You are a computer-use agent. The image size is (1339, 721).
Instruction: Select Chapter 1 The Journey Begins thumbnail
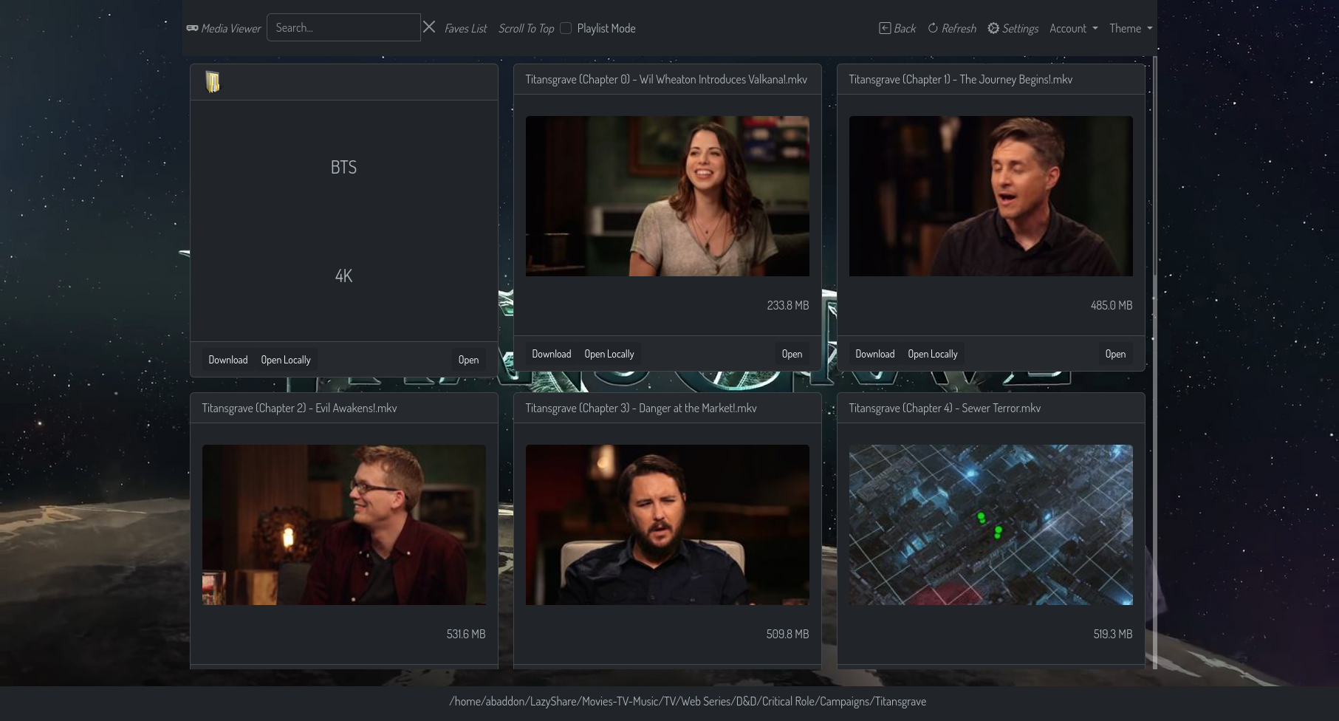(x=991, y=196)
